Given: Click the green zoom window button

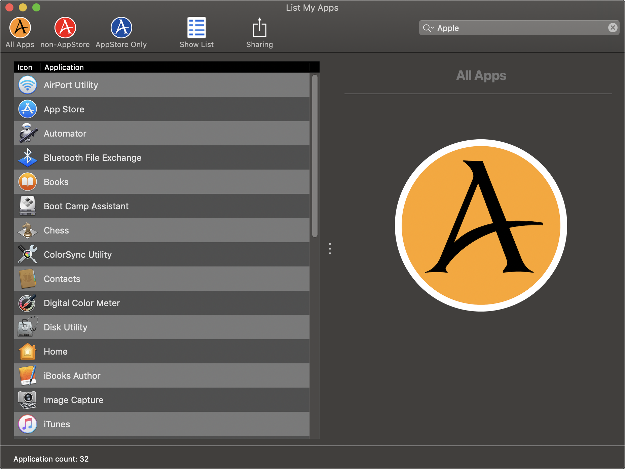Looking at the screenshot, I should coord(36,7).
